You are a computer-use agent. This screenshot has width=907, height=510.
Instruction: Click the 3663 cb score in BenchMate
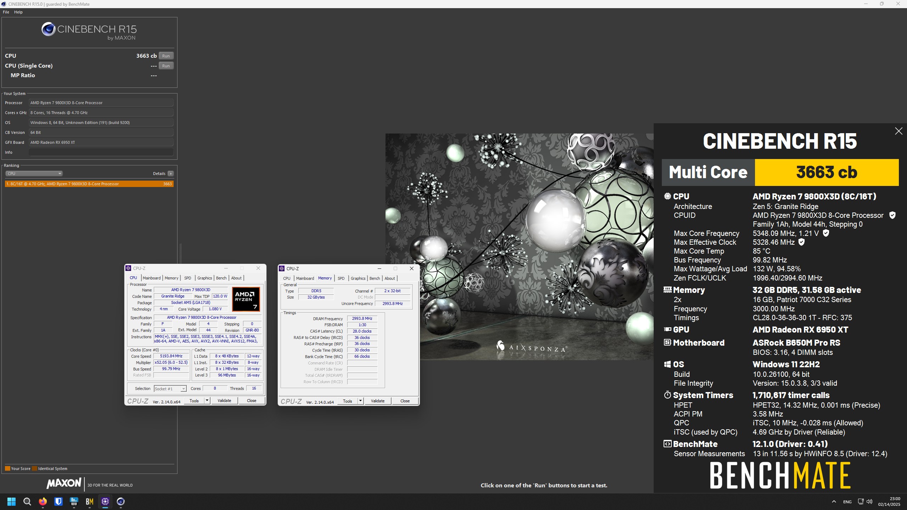827,172
